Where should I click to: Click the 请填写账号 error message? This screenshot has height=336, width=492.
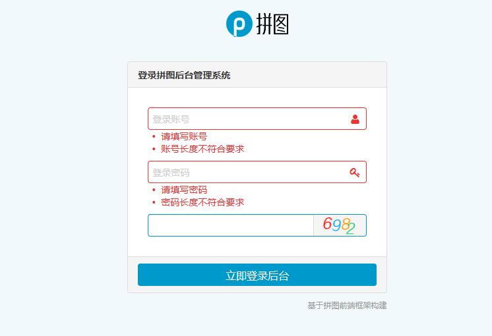click(x=184, y=136)
